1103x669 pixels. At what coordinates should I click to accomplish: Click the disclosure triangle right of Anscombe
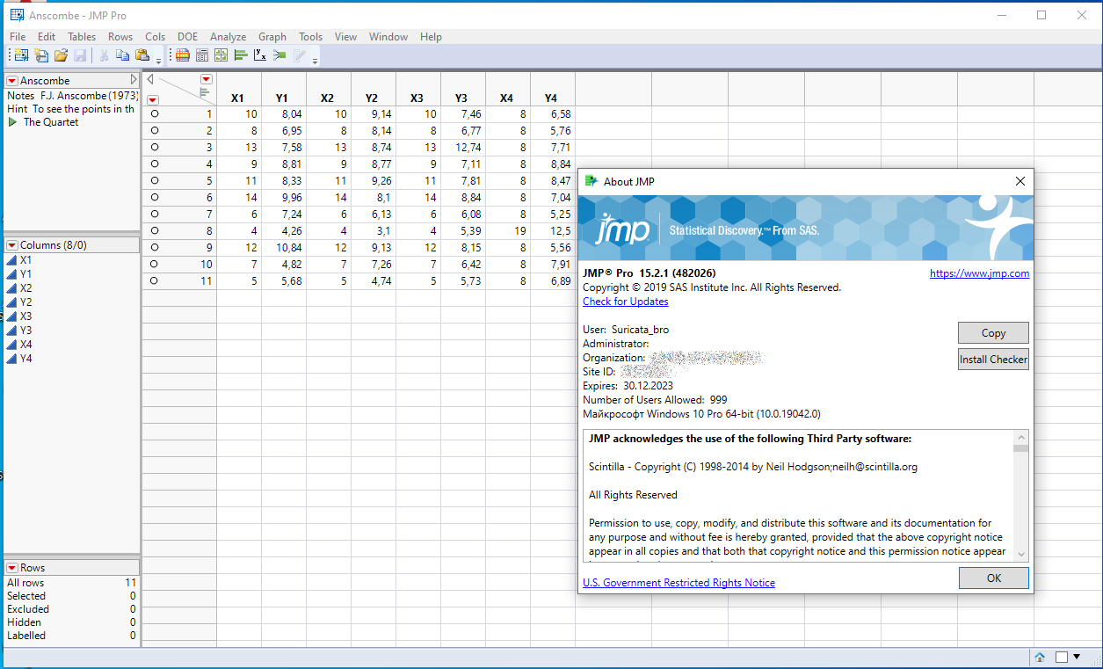tap(134, 80)
